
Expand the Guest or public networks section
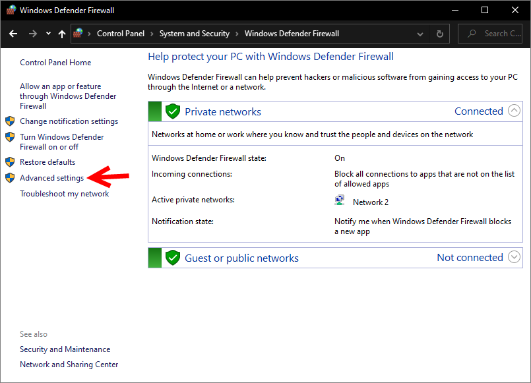[514, 257]
